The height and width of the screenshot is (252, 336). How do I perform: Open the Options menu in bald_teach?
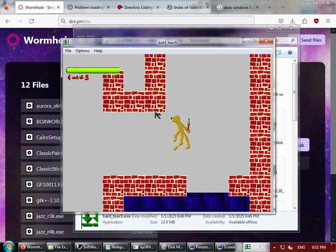pyautogui.click(x=83, y=51)
